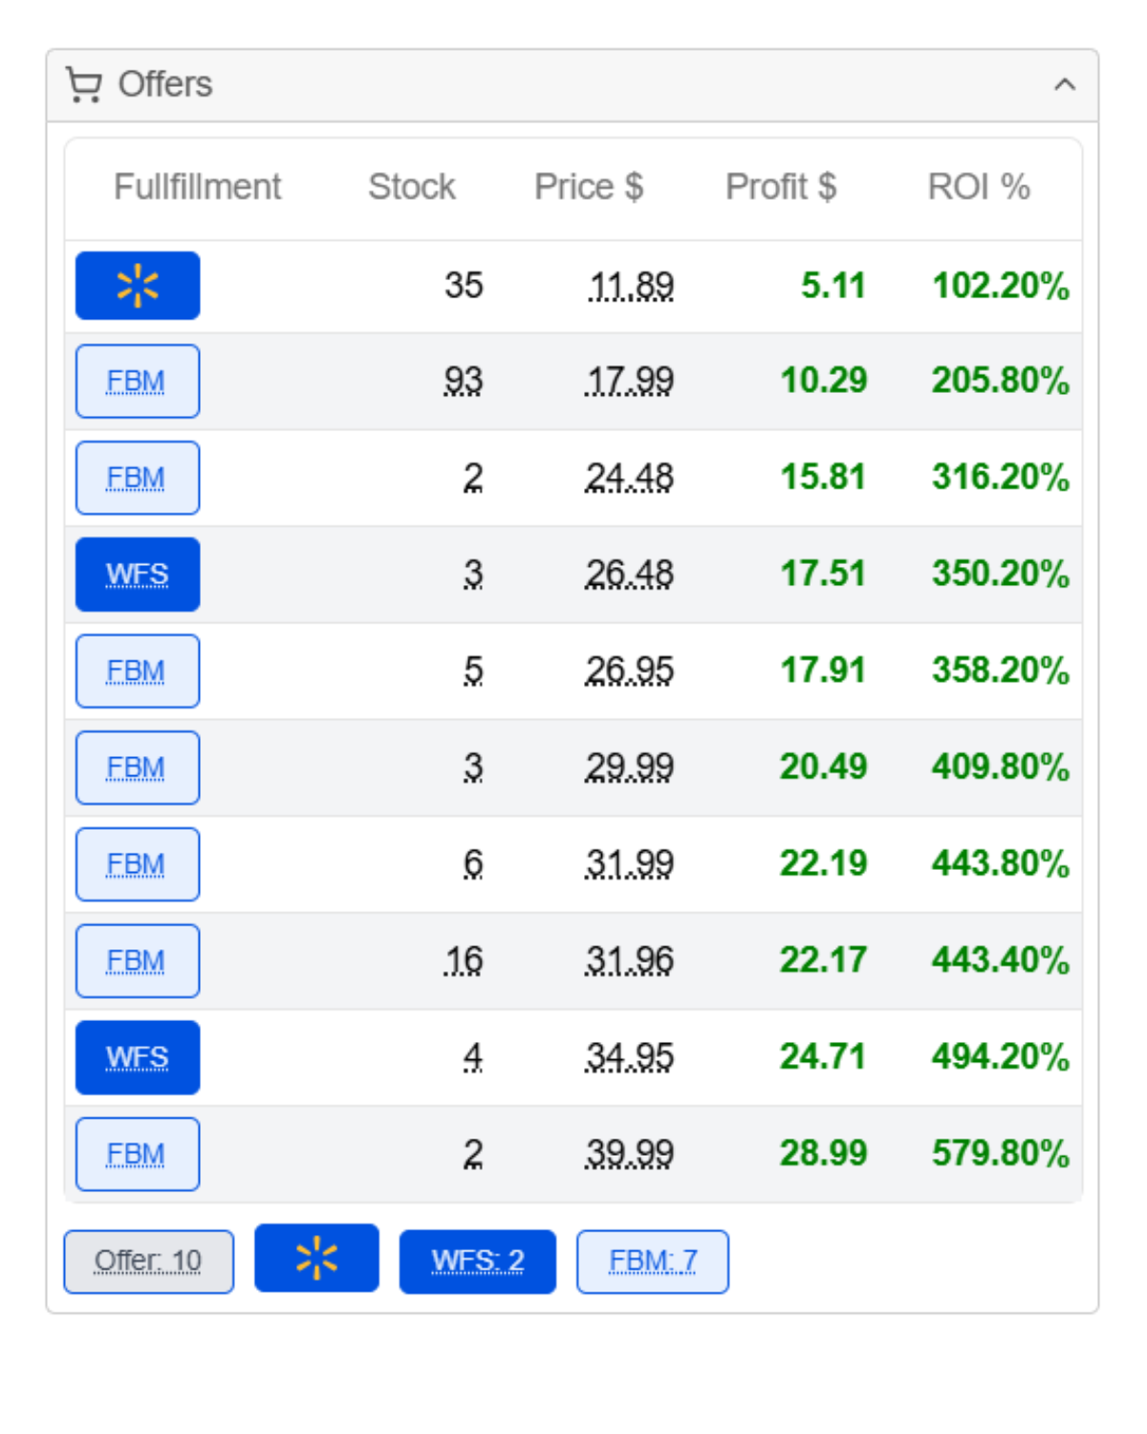
Task: Click the FBM badge priced 39.99
Action: point(138,1154)
